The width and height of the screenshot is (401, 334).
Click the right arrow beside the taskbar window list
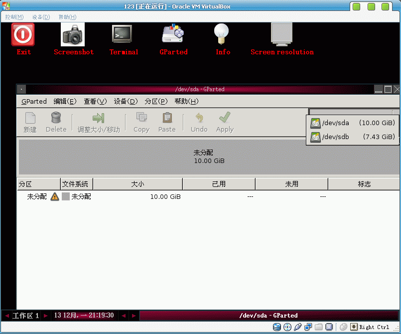pyautogui.click(x=134, y=316)
